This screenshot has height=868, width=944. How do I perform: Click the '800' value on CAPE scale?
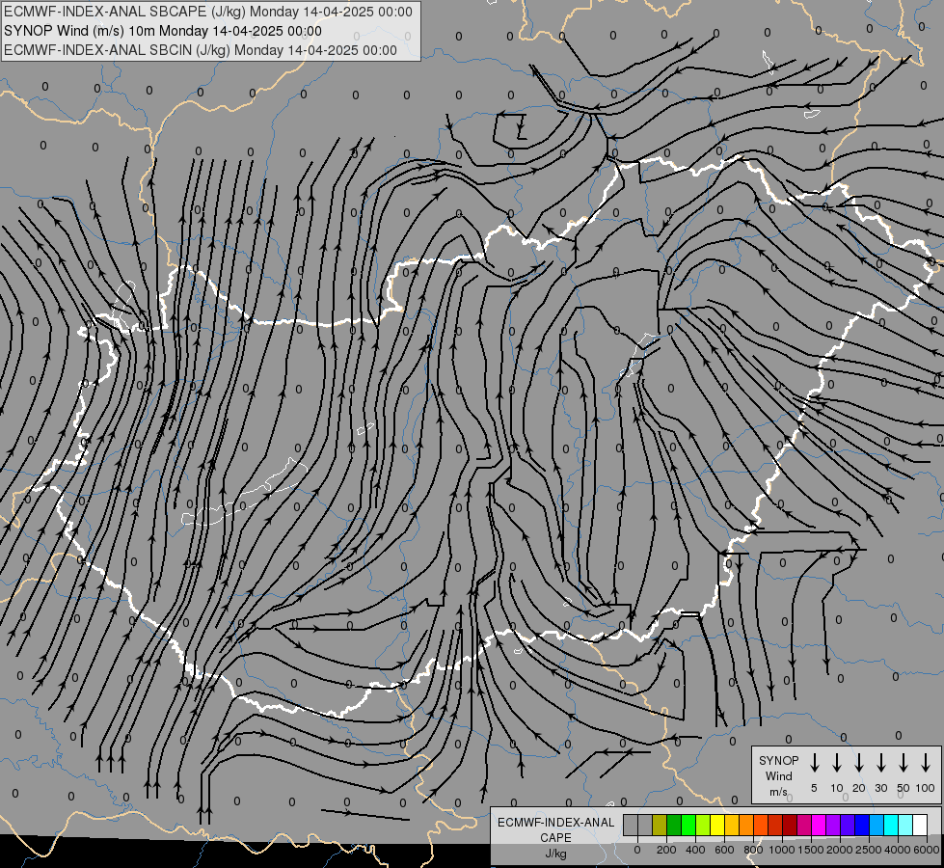[753, 850]
